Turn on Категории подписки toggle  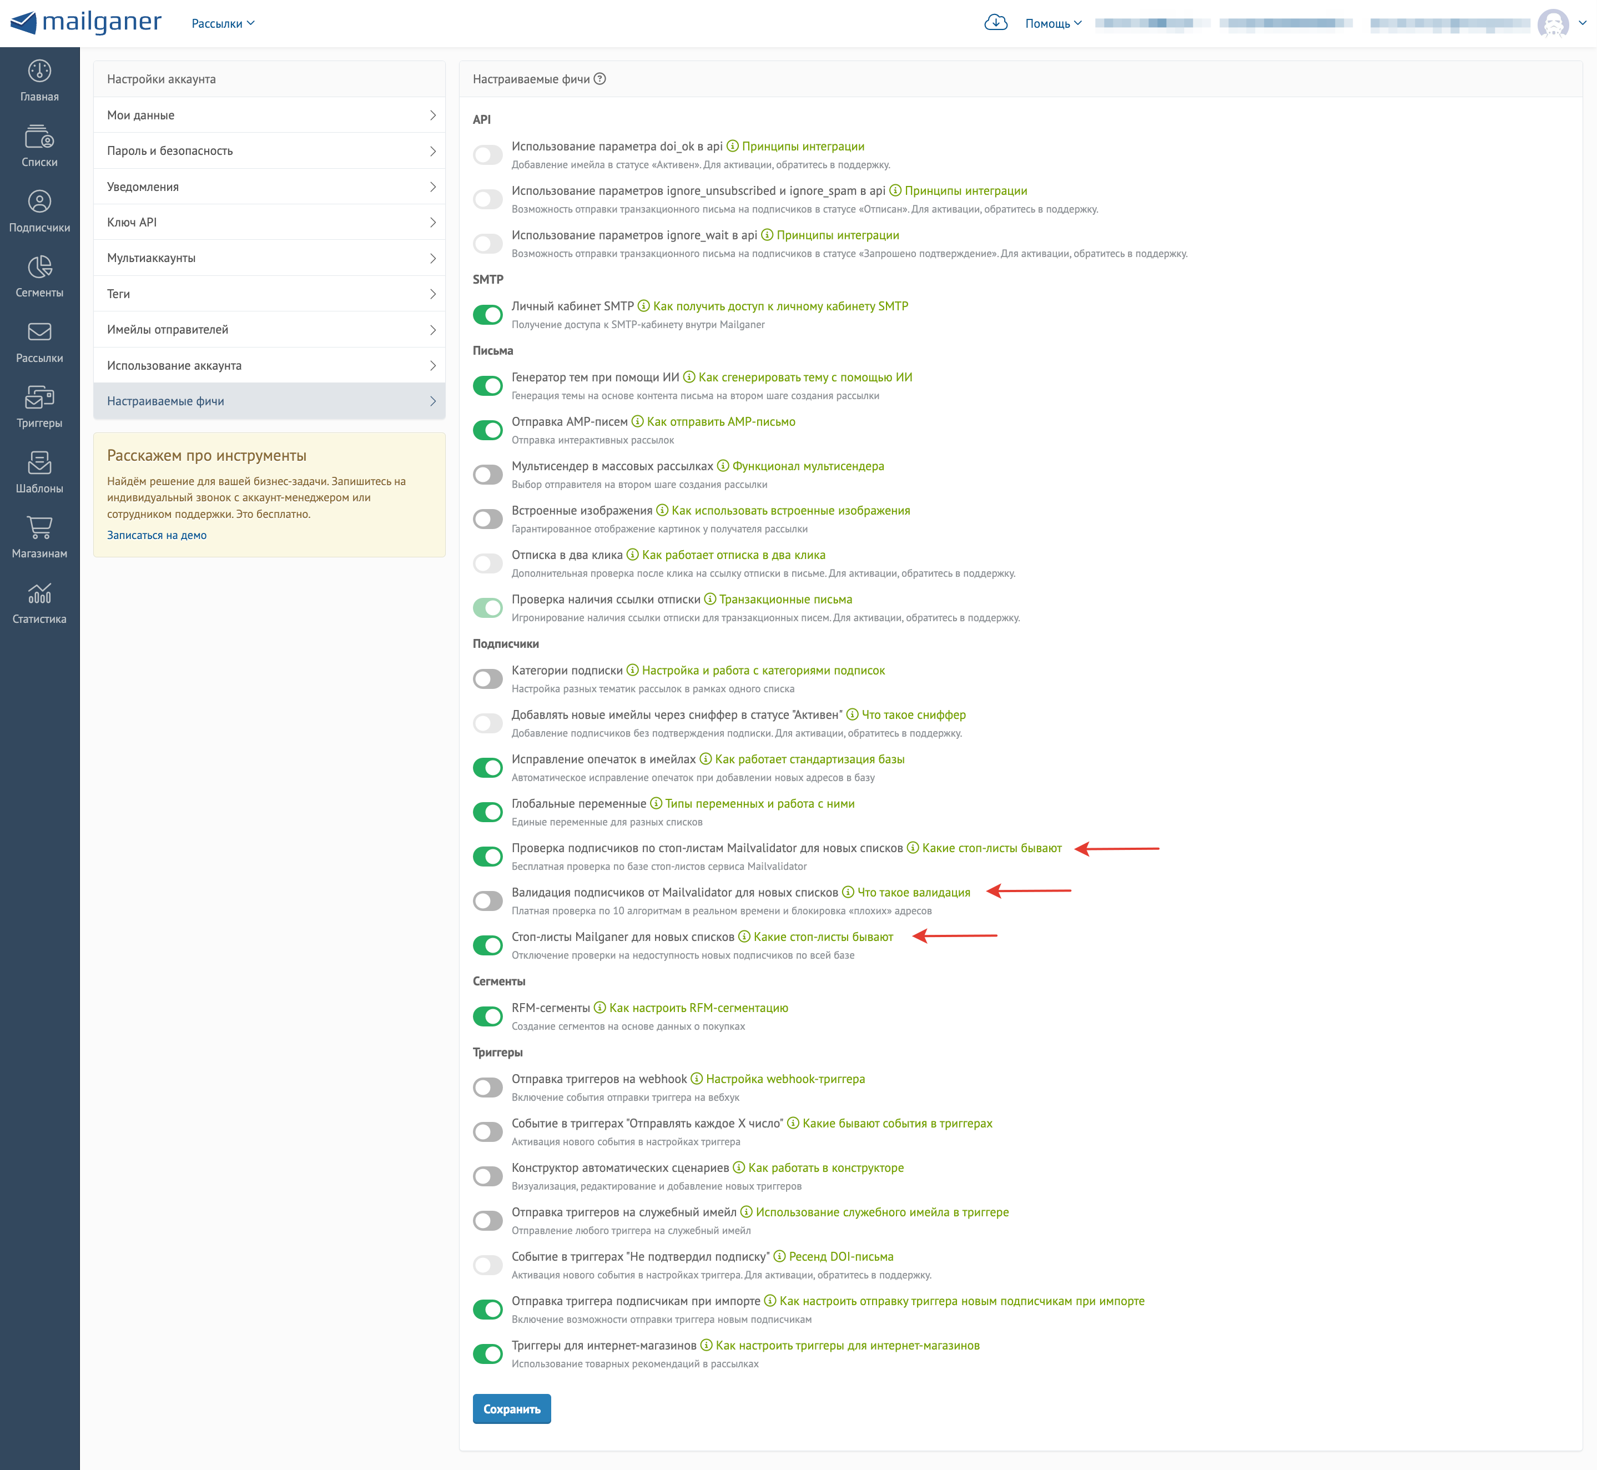pyautogui.click(x=487, y=679)
